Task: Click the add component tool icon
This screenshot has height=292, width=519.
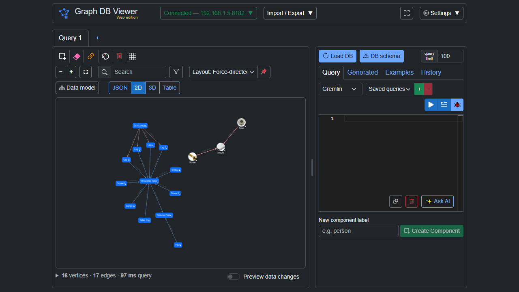Action: (x=62, y=56)
